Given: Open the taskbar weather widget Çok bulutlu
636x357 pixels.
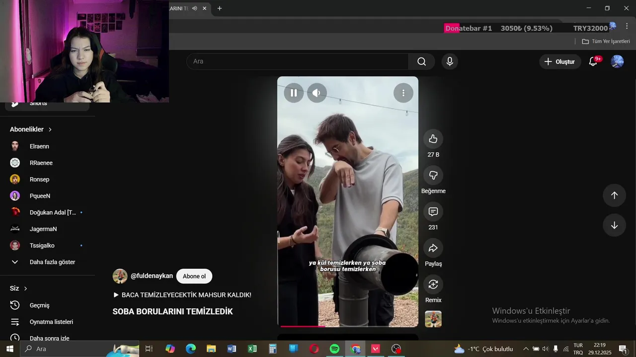Looking at the screenshot, I should click(x=483, y=349).
